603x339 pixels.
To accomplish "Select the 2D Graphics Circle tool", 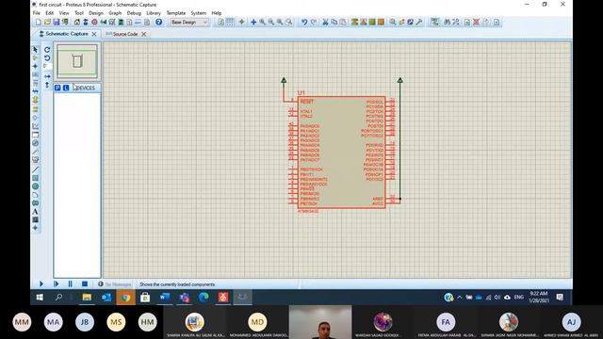I will coord(35,186).
